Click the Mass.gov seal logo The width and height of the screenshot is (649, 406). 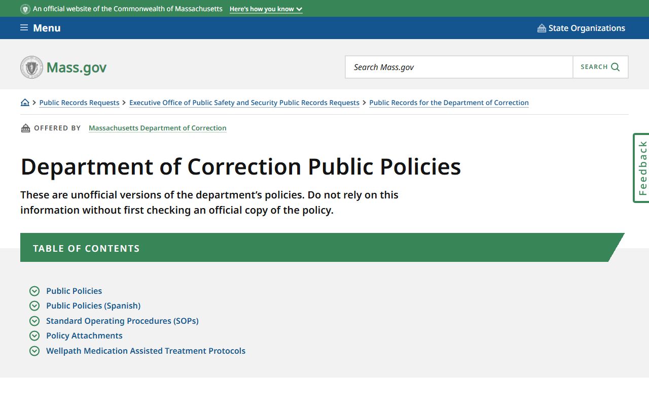31,67
